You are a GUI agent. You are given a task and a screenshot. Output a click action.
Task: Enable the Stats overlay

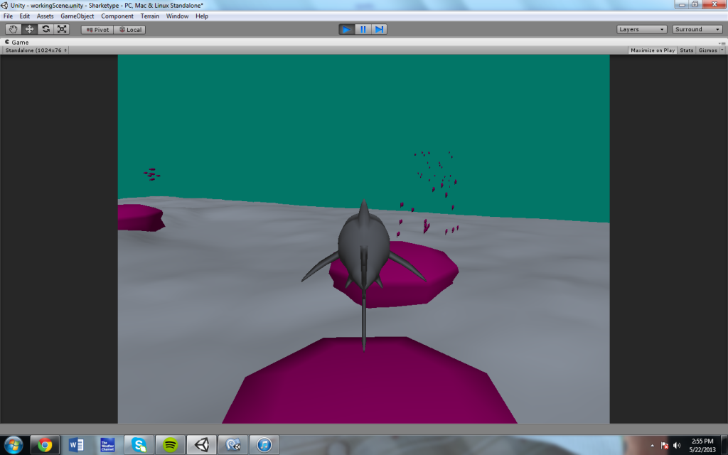click(x=685, y=50)
